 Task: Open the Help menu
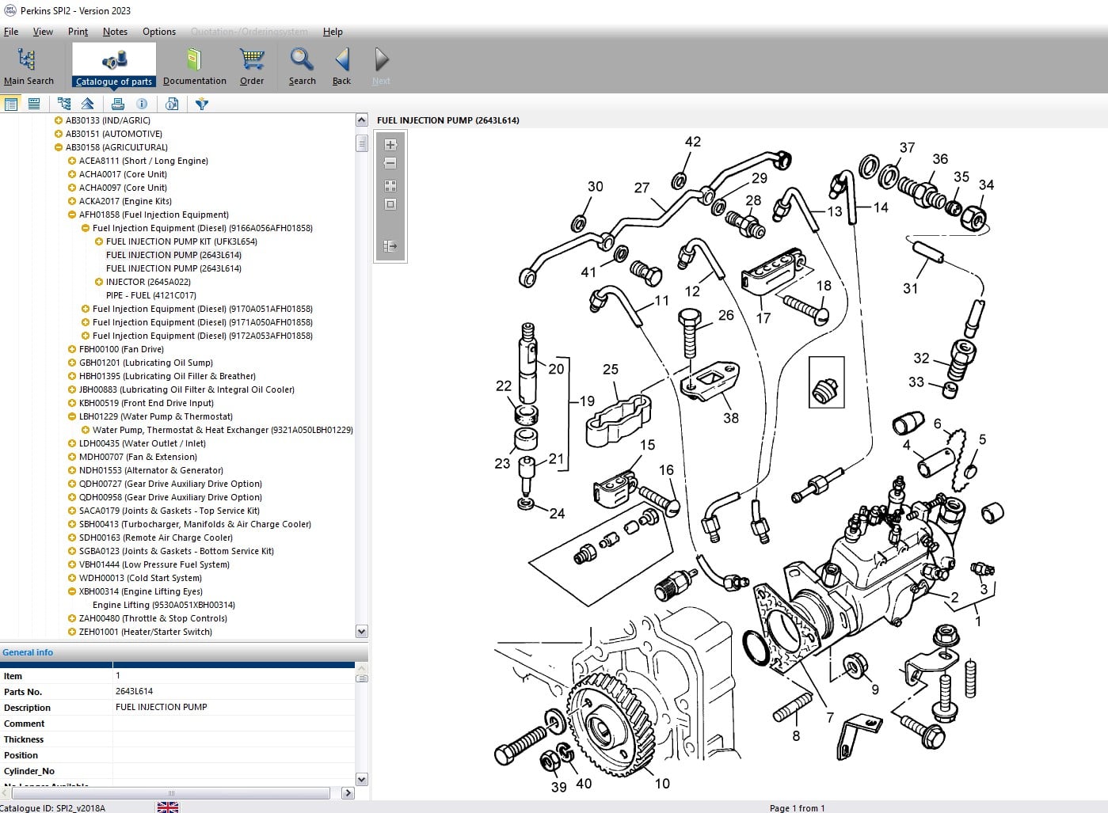coord(333,32)
